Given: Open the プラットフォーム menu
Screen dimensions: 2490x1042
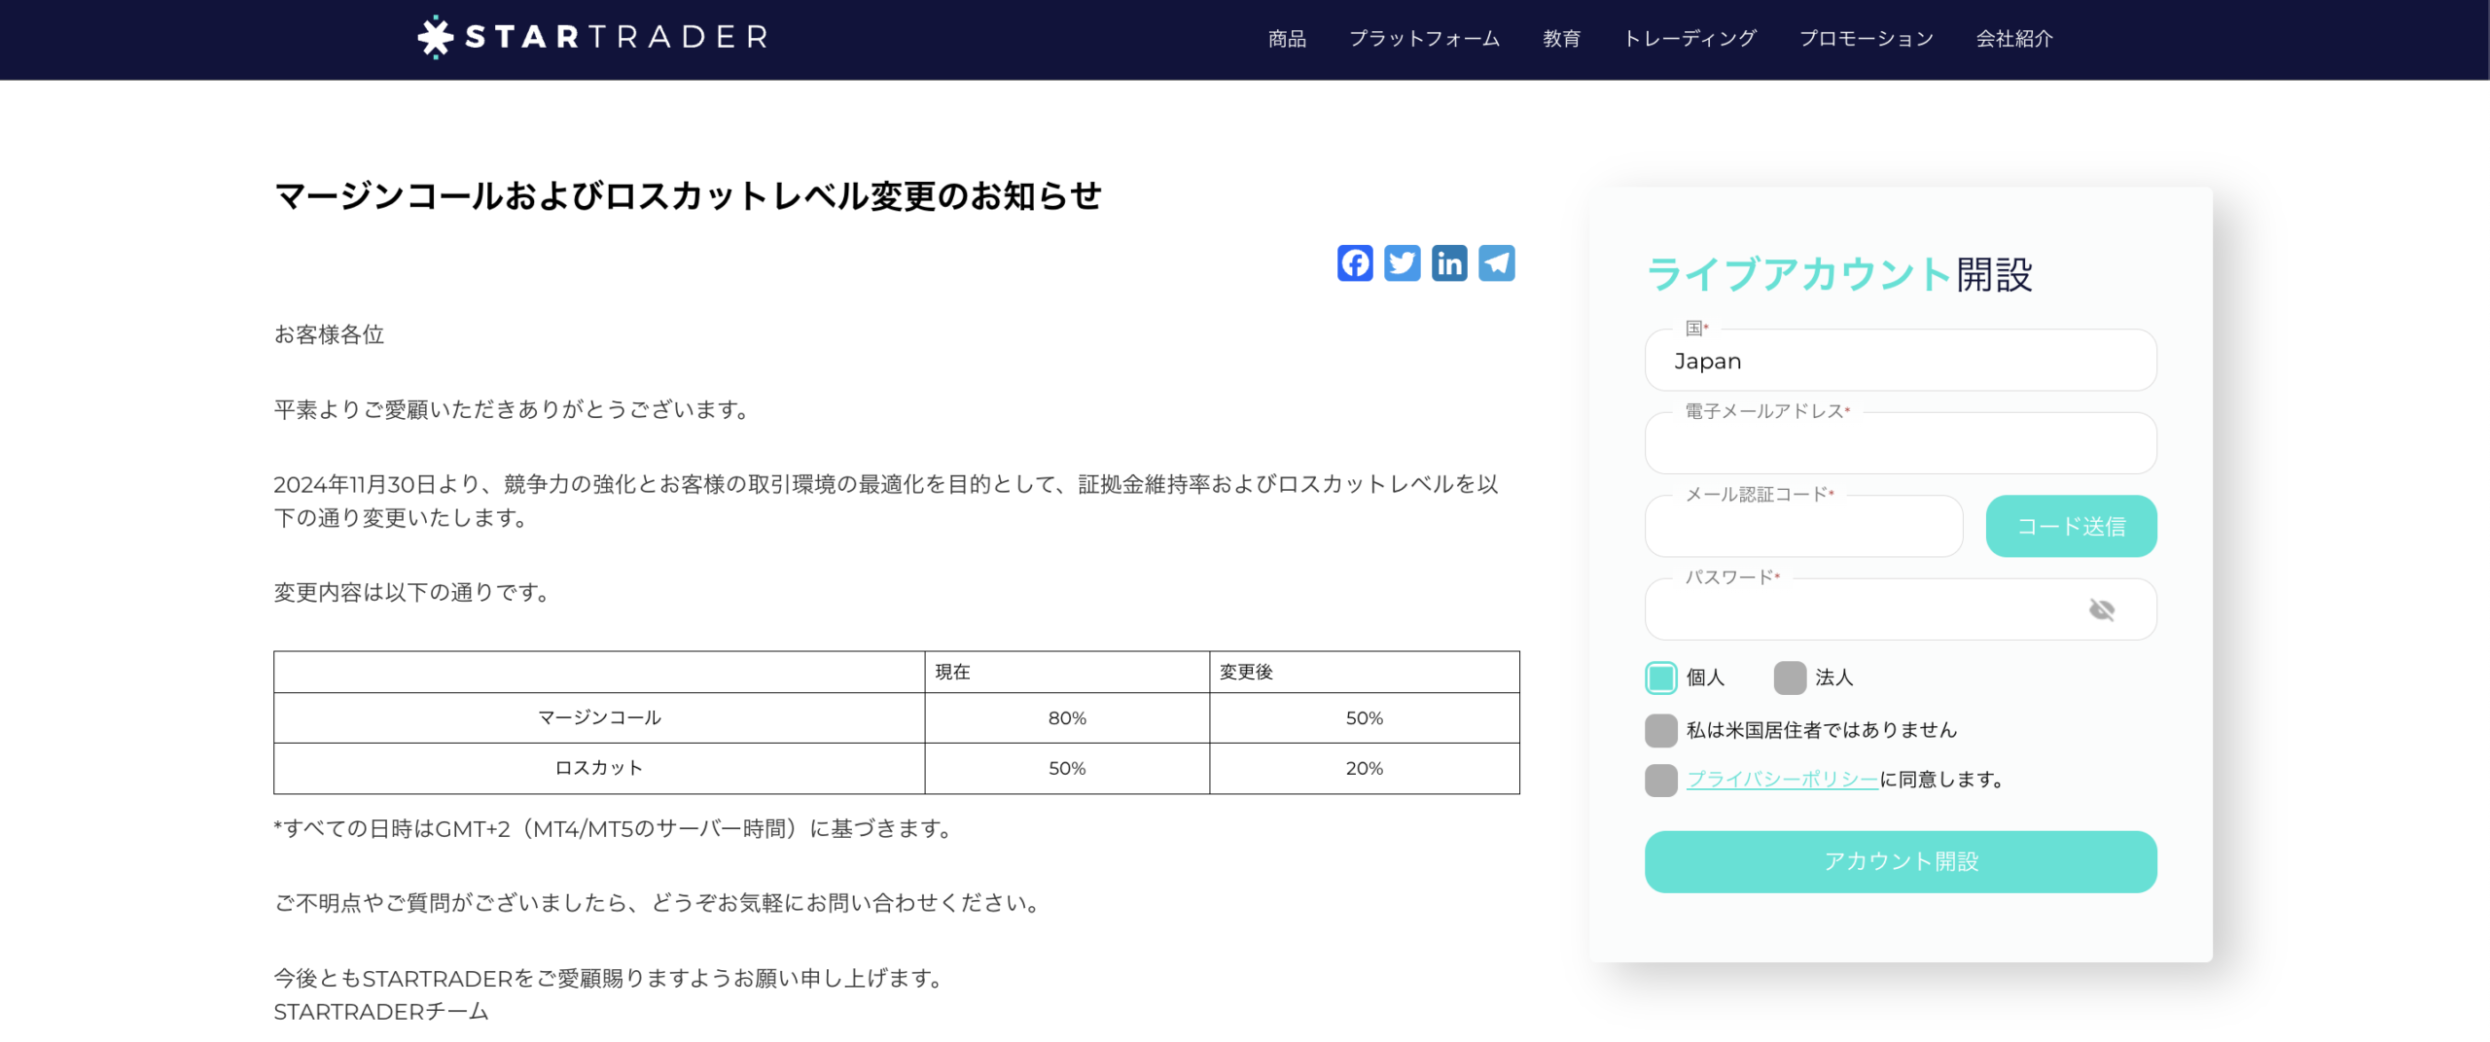Looking at the screenshot, I should 1424,39.
